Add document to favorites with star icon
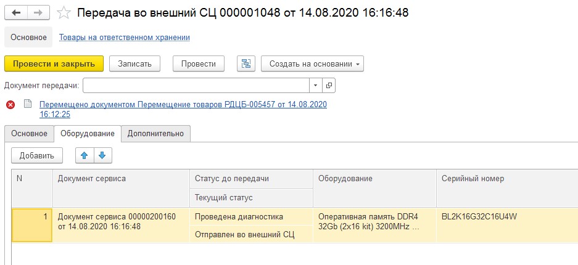The height and width of the screenshot is (265, 578). [x=64, y=14]
